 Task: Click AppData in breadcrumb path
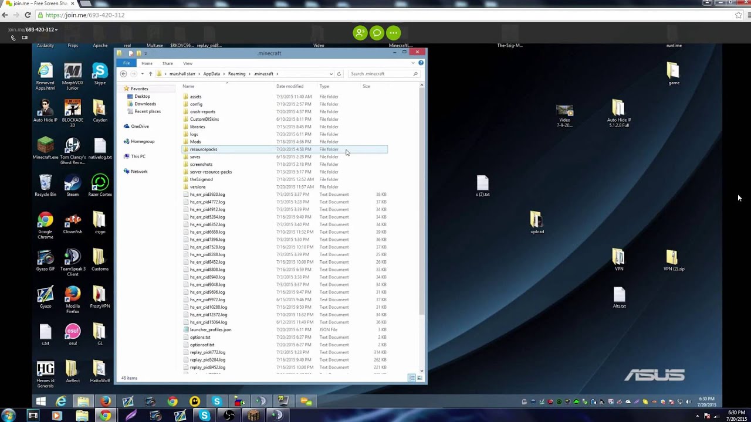point(211,74)
